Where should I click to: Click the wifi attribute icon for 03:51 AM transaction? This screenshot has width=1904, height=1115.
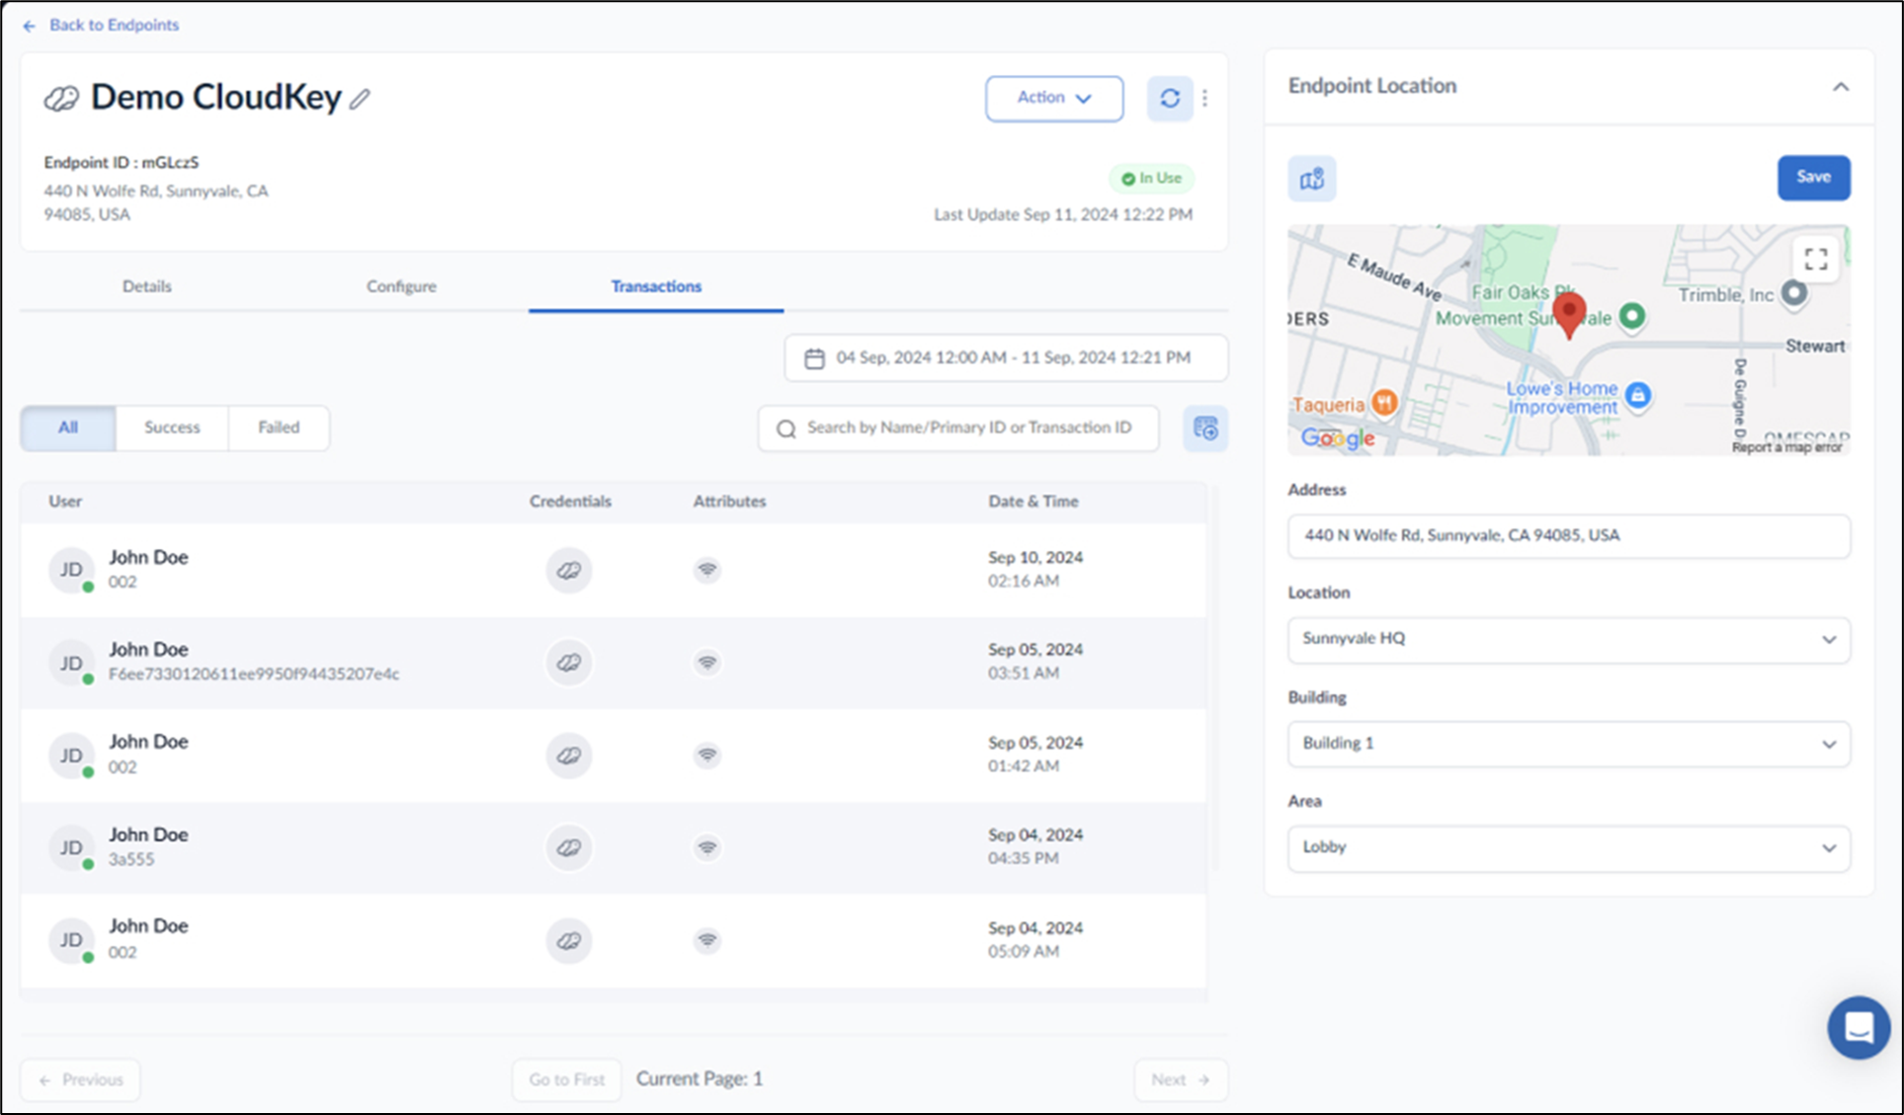click(x=707, y=663)
